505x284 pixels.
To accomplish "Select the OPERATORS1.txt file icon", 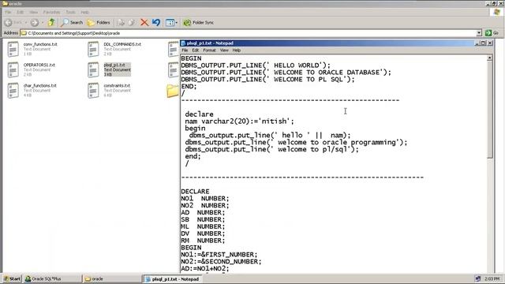I will (x=13, y=70).
